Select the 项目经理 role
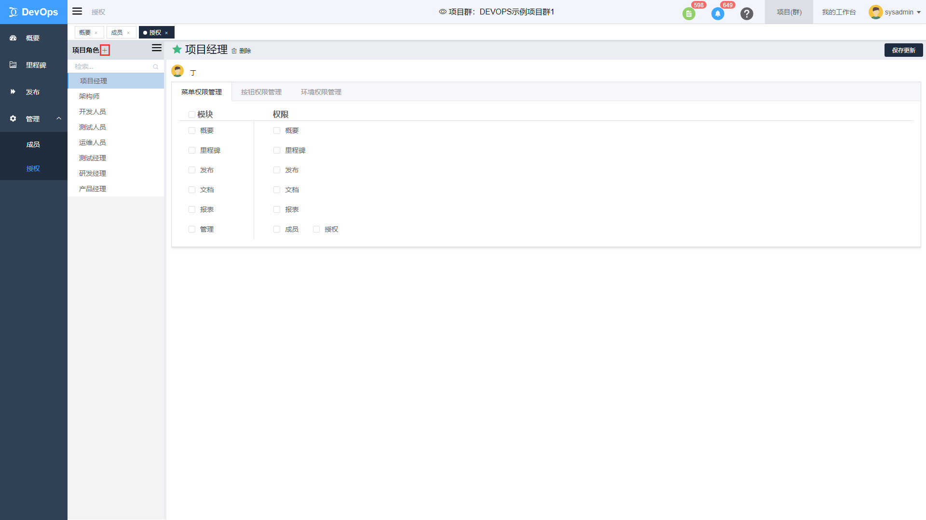The width and height of the screenshot is (926, 520). point(116,81)
